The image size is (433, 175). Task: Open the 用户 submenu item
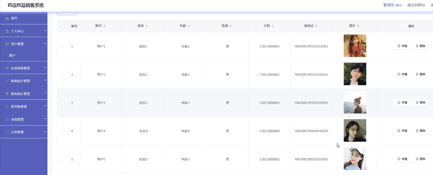(24, 56)
